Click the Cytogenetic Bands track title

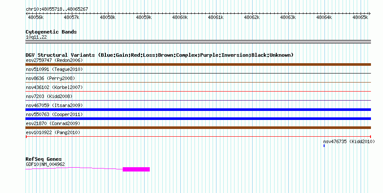pos(51,32)
